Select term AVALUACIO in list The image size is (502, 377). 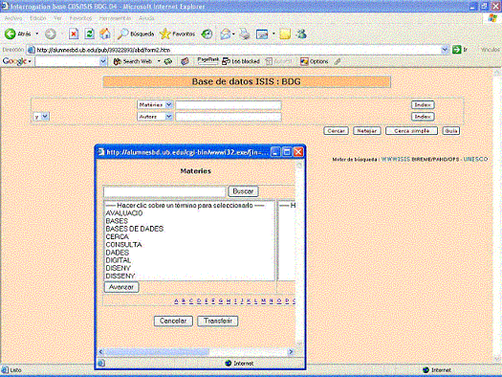[x=124, y=213]
